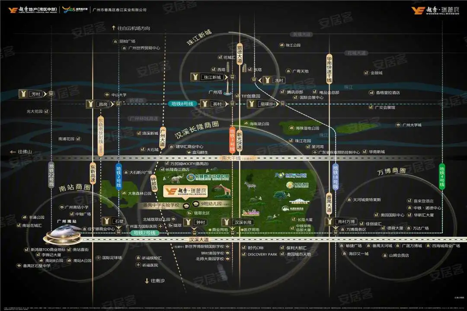467x311 pixels.
Task: Select the blue 地铁2号线 line label
Action: tap(118, 176)
